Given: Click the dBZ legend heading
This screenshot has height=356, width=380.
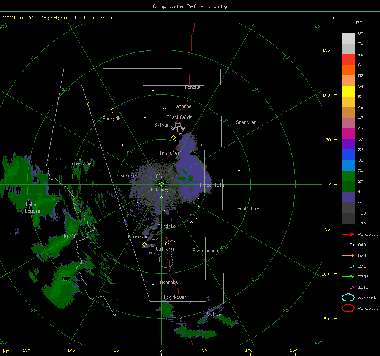Looking at the screenshot, I should tap(358, 22).
